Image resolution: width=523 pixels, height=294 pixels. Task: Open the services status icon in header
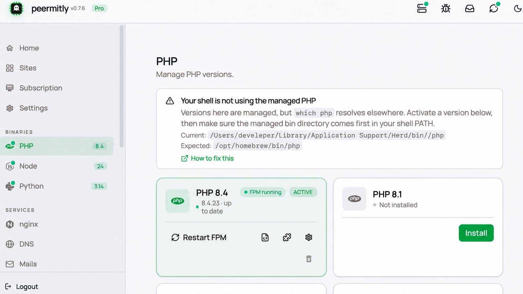coord(422,8)
